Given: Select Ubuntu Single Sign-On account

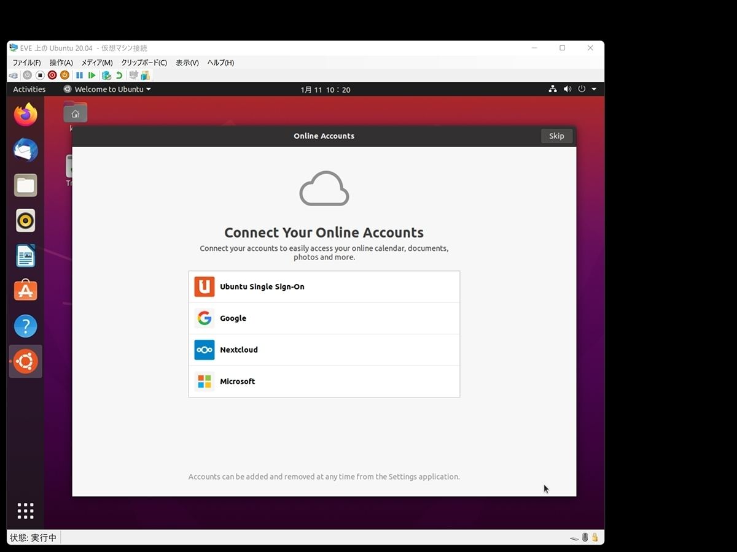Looking at the screenshot, I should point(324,286).
